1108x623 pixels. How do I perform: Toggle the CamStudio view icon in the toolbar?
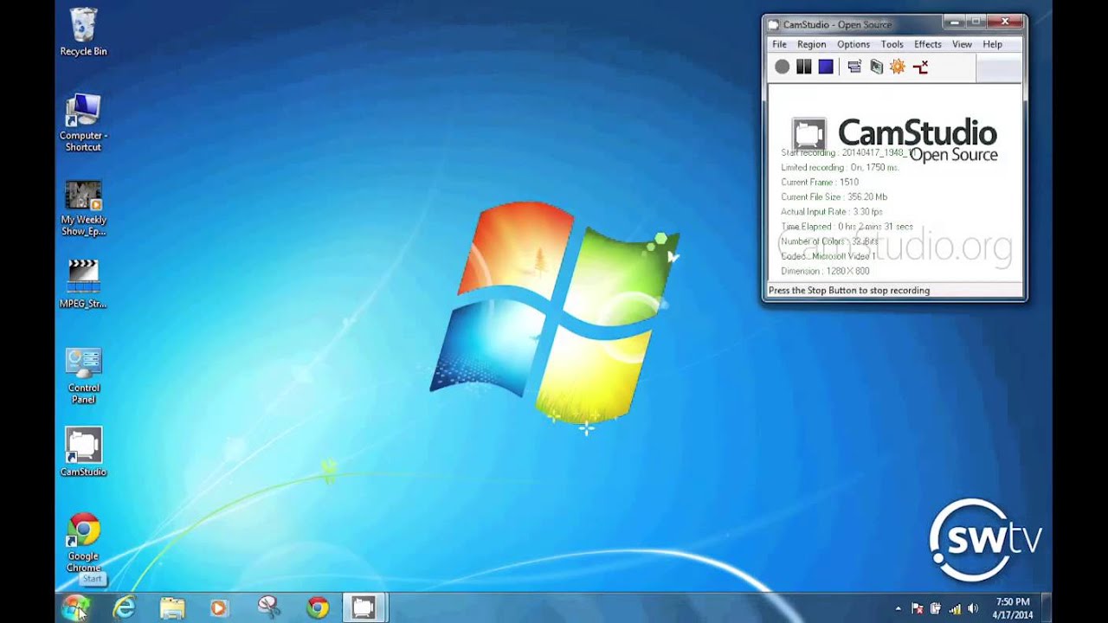854,67
